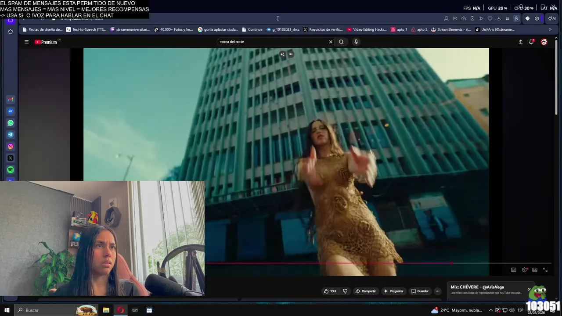Save the video with Guardar
The height and width of the screenshot is (316, 562).
tap(420, 291)
